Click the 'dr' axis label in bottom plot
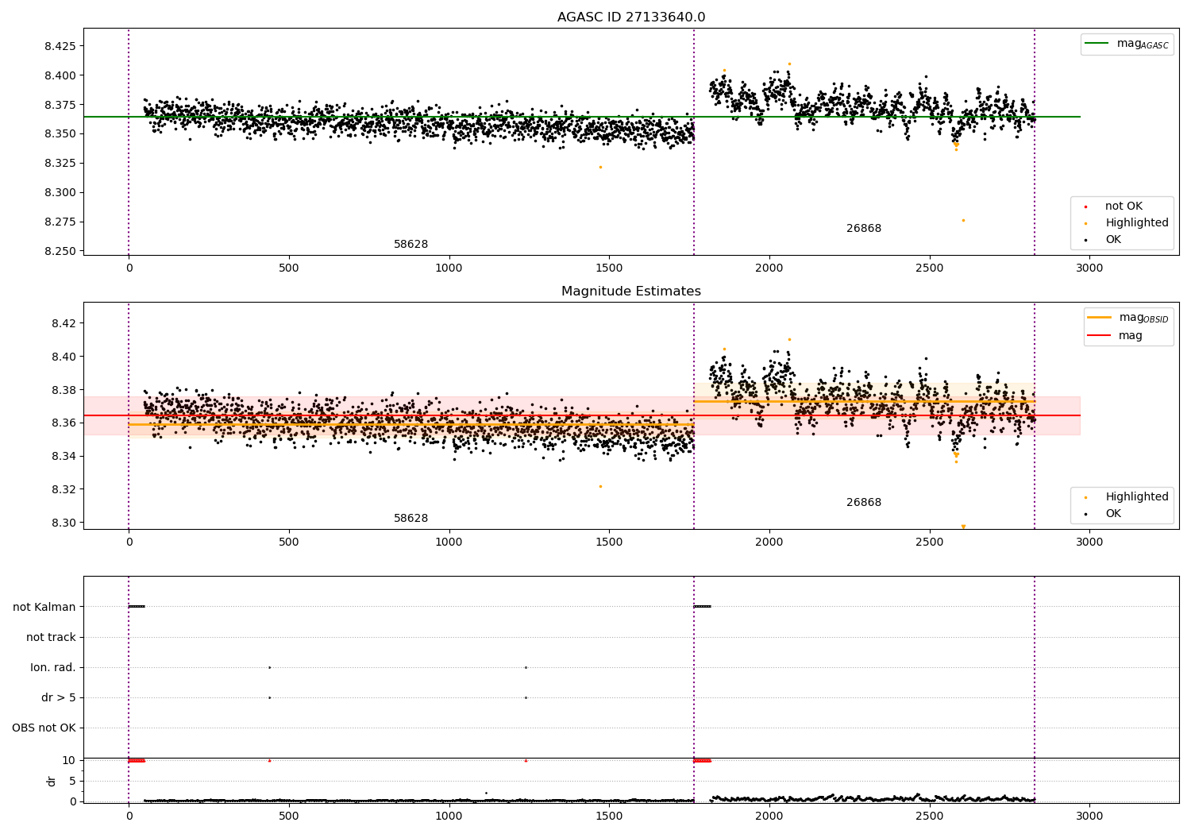Viewport: 1191px width, 834px height. coord(52,781)
